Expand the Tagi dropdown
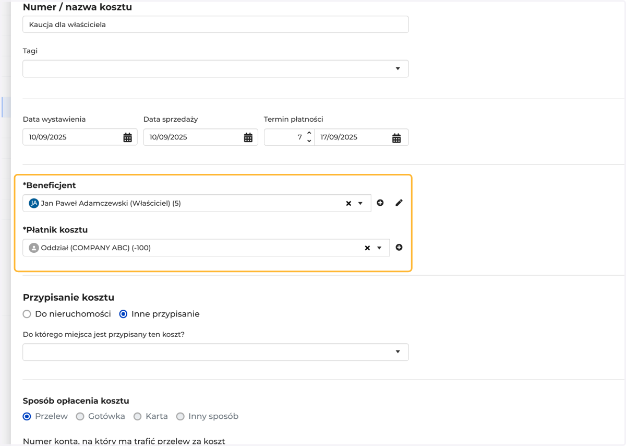The height and width of the screenshot is (446, 626). [x=398, y=69]
